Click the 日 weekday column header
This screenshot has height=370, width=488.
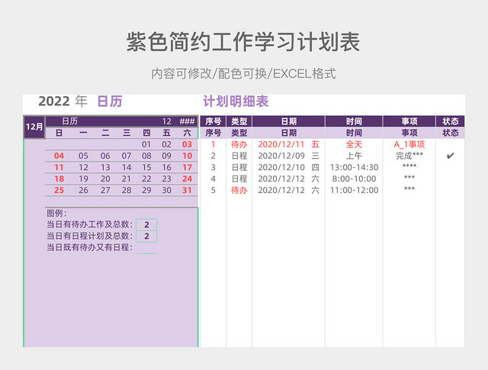click(59, 133)
